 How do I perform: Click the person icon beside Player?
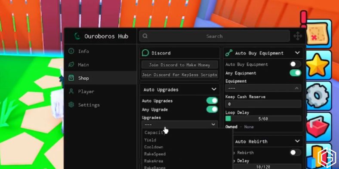[71, 91]
